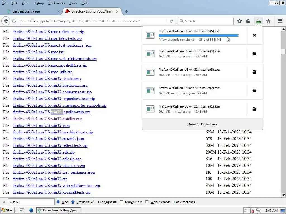This screenshot has width=286, height=214.
Task: Open containing folder for installer(4).exe
Action: click(254, 53)
